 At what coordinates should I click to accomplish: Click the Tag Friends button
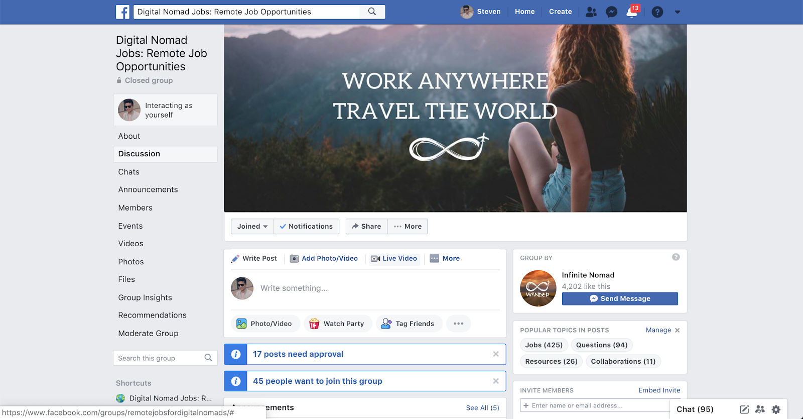(409, 324)
